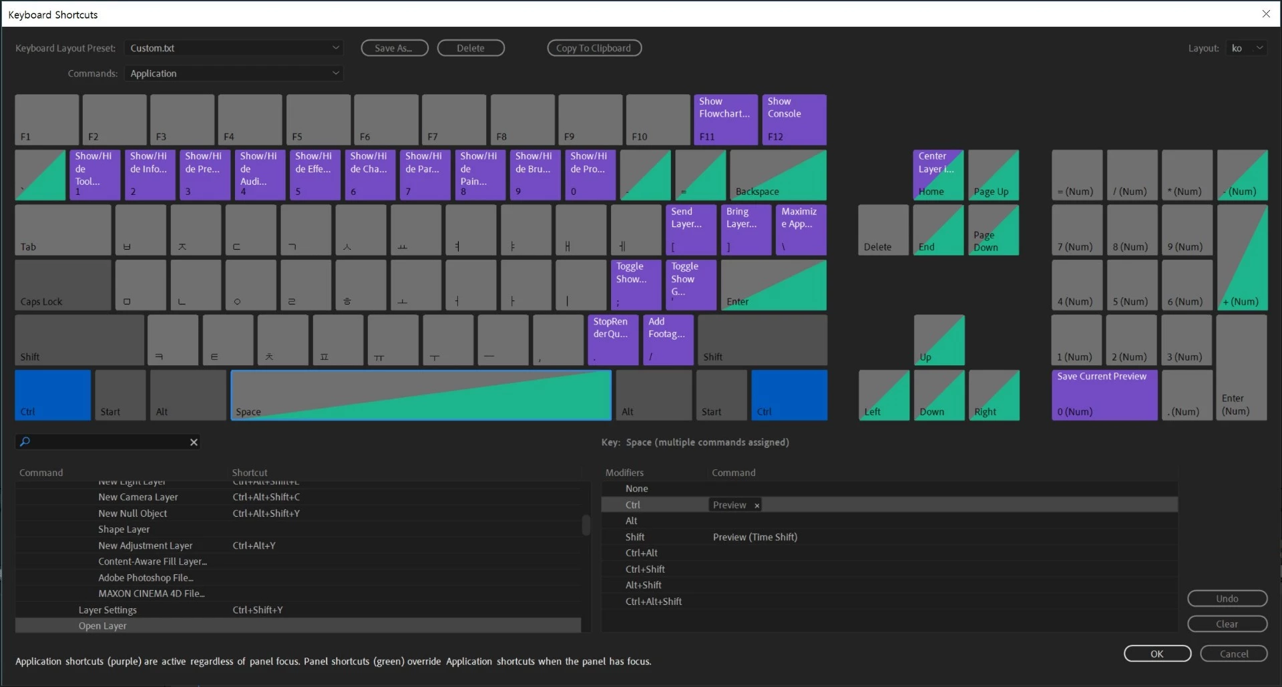1282x687 pixels.
Task: Select the backslash Maximize App key
Action: [x=801, y=230]
